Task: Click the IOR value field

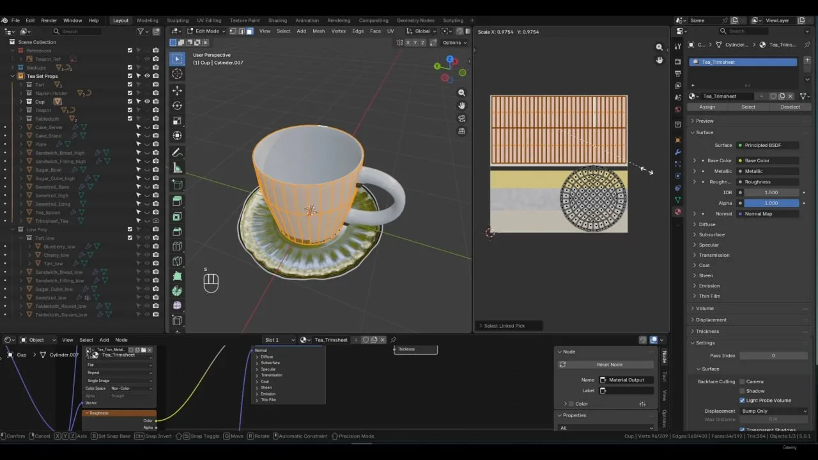Action: 771,192
